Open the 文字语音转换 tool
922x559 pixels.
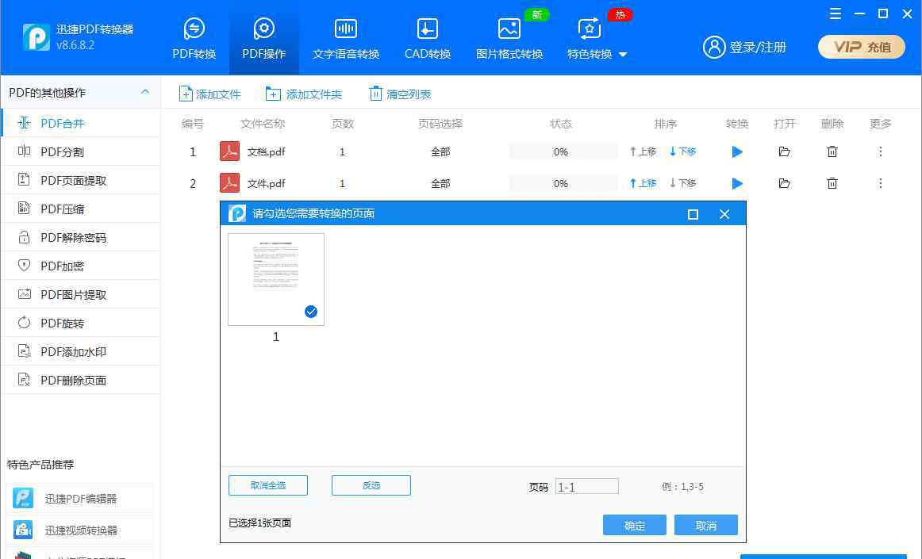pos(345,39)
